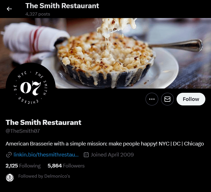The width and height of the screenshot is (211, 192).
Task: Send a direct message via envelope icon
Action: [x=167, y=99]
